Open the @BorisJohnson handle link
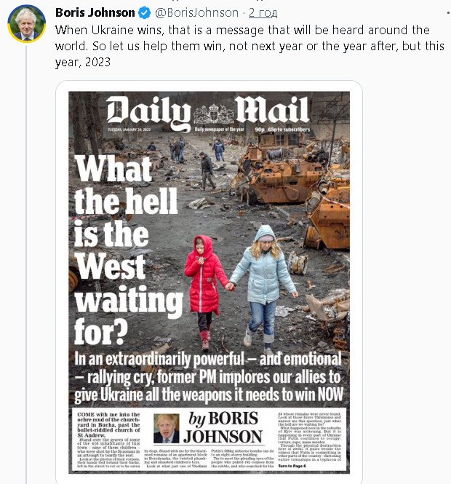Image resolution: width=451 pixels, height=484 pixels. coord(196,13)
